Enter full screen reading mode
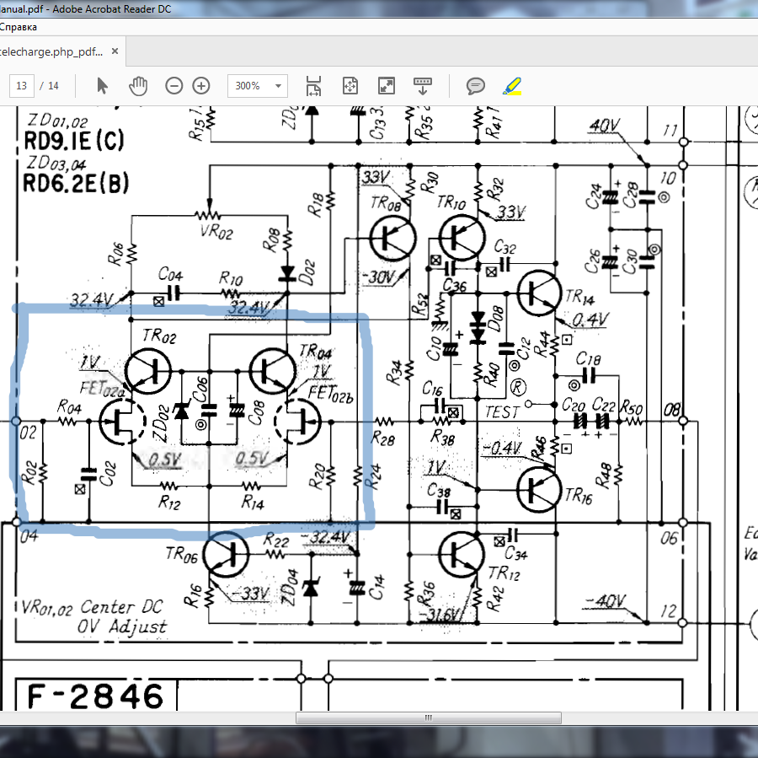The image size is (758, 758). click(387, 86)
